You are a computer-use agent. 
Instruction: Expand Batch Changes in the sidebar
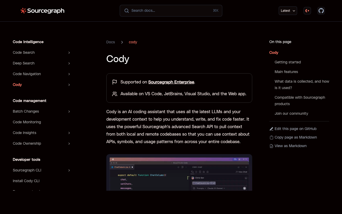(x=69, y=111)
